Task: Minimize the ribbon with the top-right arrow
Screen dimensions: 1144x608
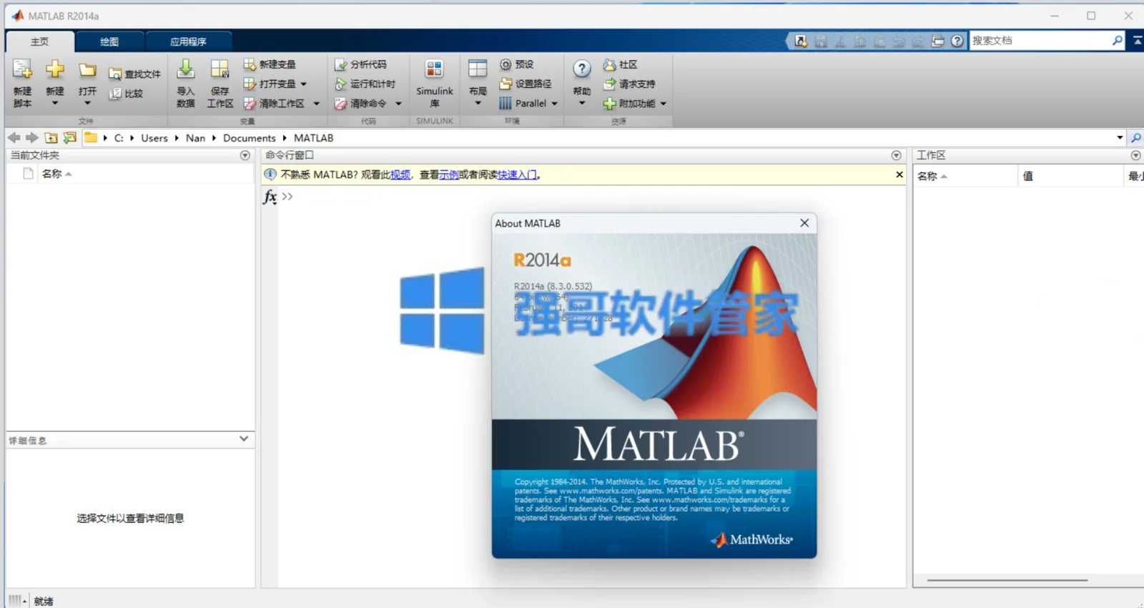Action: click(1137, 41)
